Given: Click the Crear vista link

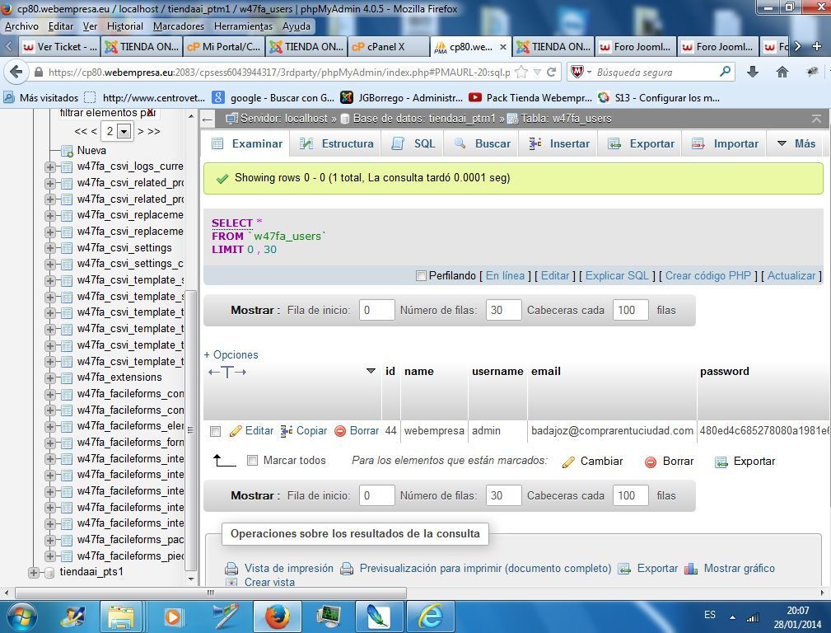Looking at the screenshot, I should 269,582.
